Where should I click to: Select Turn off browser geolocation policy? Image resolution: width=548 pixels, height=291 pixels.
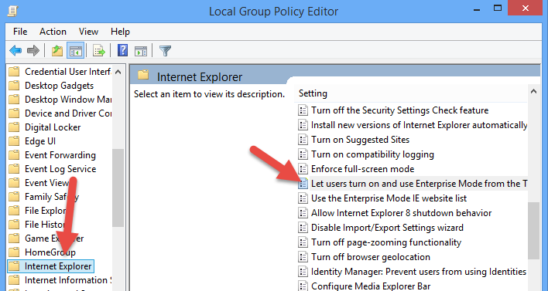click(371, 257)
